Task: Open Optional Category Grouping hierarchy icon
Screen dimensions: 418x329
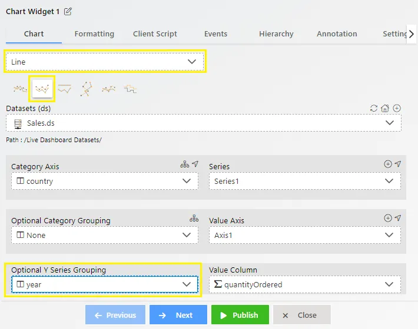Action: pyautogui.click(x=194, y=218)
